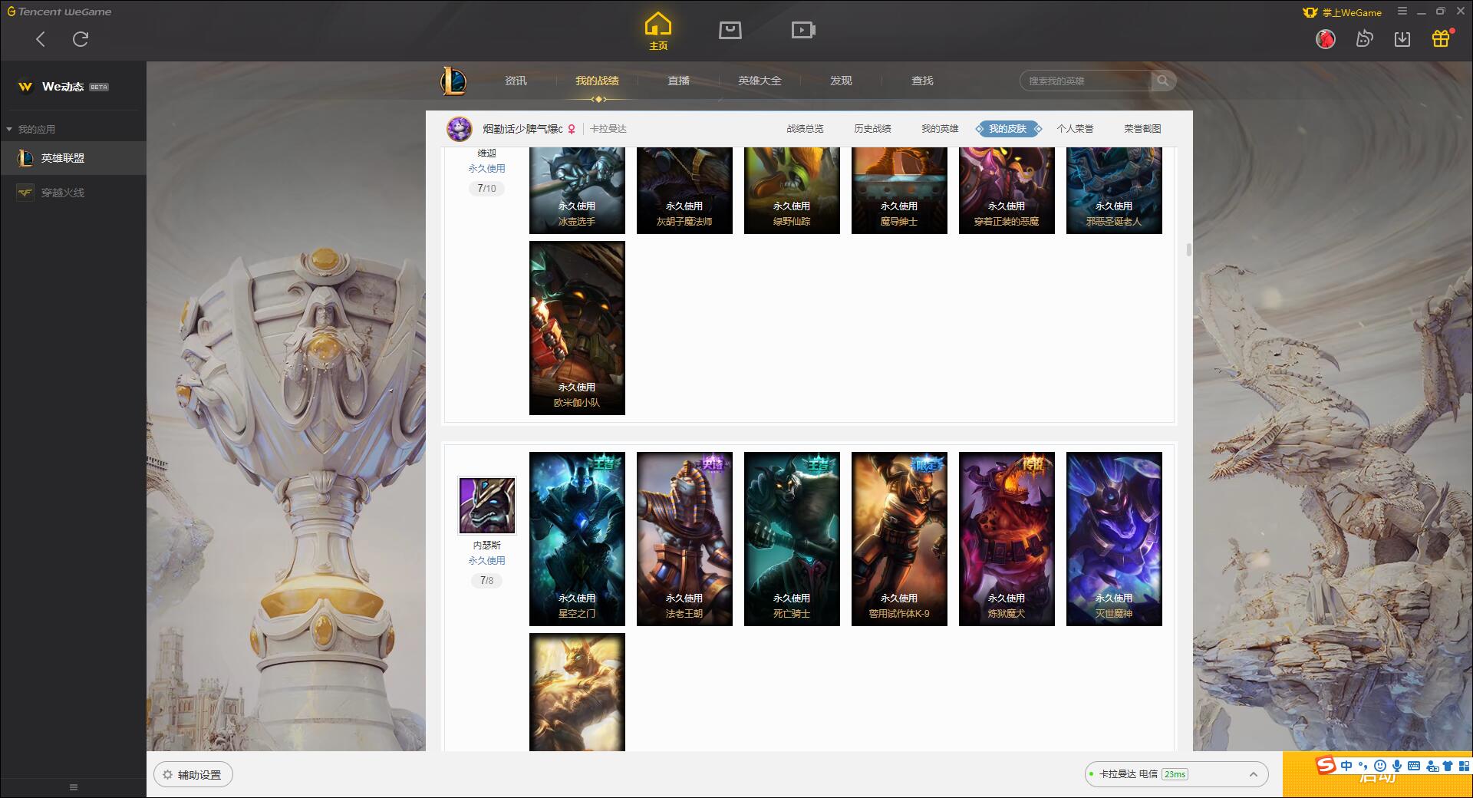Screen dimensions: 1473x798
Task: Open the video live icon in the top bar
Action: click(803, 30)
